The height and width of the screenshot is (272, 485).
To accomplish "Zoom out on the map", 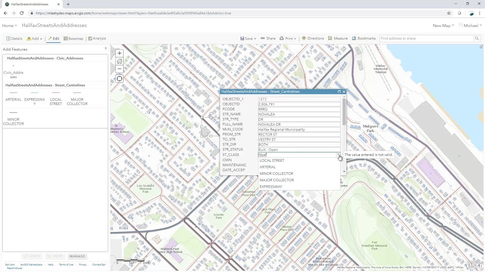I will click(119, 69).
